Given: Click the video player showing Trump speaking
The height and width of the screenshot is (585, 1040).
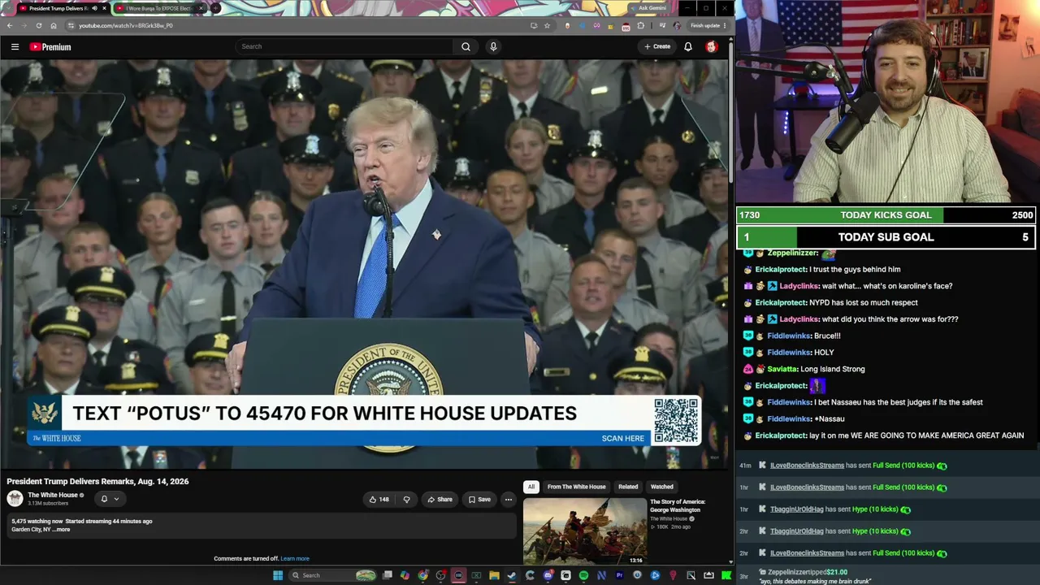Looking at the screenshot, I should coord(366,264).
